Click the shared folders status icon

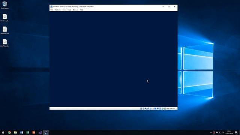(x=153, y=108)
